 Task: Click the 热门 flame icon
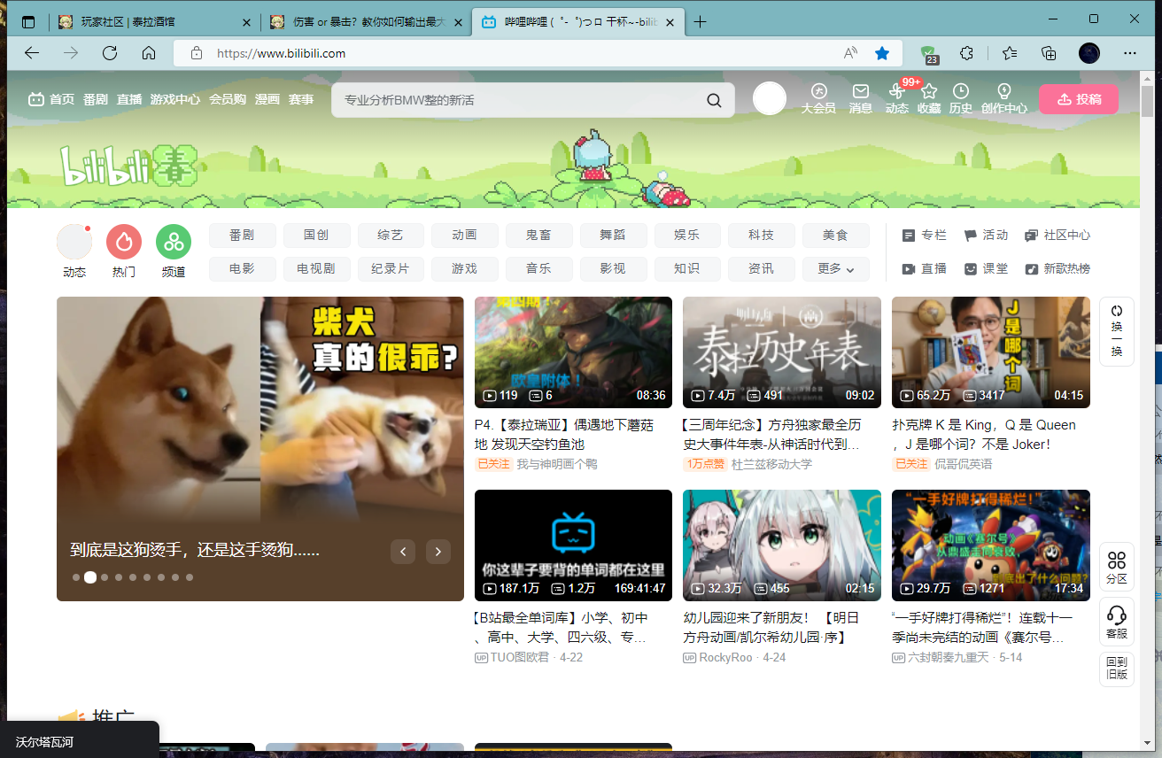coord(123,241)
